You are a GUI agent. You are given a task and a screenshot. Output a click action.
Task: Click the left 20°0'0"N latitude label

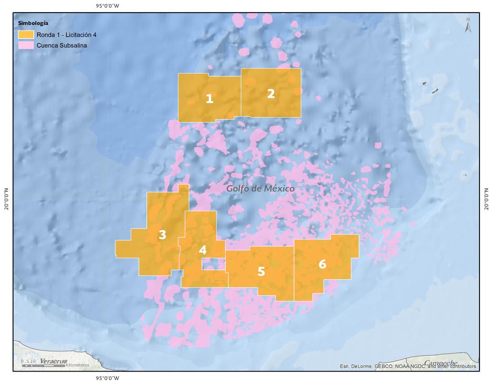coord(7,199)
